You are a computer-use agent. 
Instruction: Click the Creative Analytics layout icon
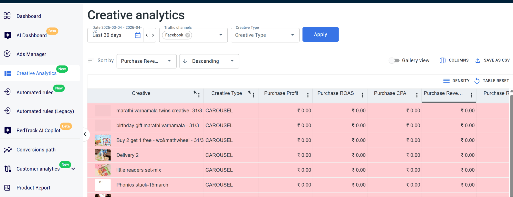click(8, 73)
